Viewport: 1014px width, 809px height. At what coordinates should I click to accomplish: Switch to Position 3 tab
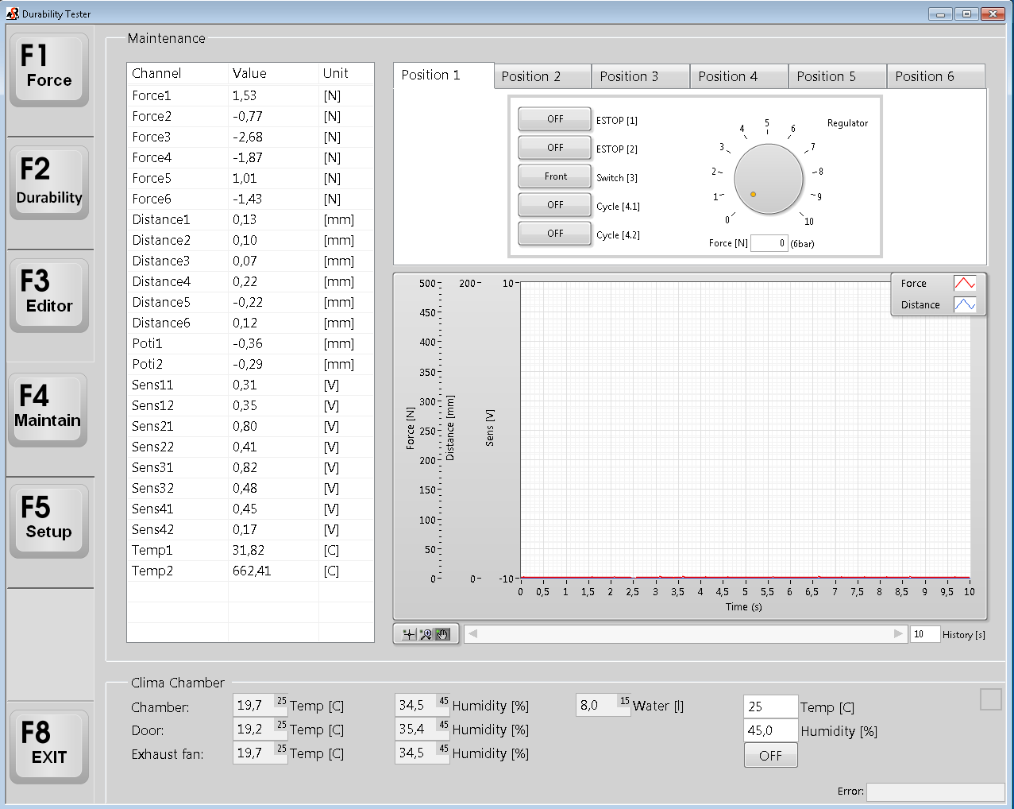pyautogui.click(x=641, y=76)
